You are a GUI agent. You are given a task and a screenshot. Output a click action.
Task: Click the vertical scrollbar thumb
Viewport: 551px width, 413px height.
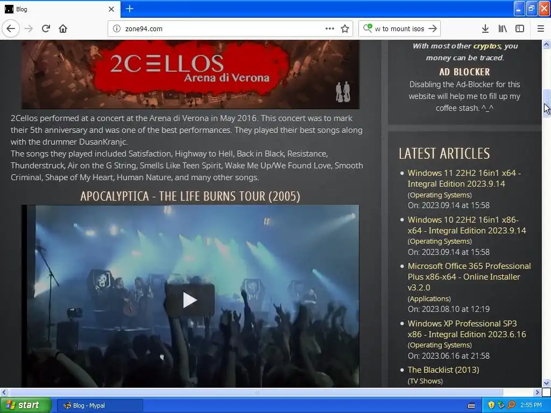(546, 103)
